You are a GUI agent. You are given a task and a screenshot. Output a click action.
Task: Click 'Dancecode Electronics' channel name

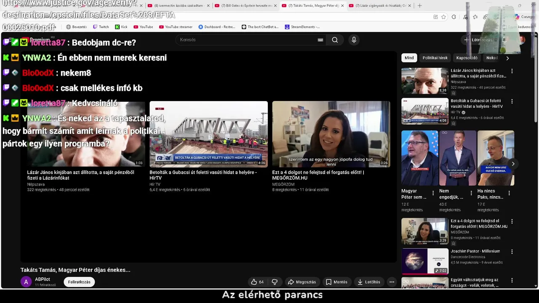coord(468,257)
